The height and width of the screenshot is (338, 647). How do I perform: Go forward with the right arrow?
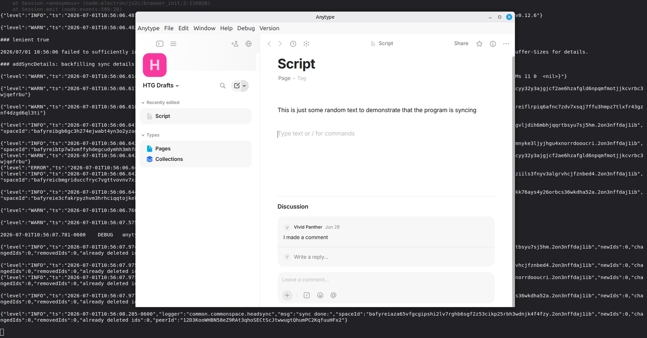coord(280,44)
